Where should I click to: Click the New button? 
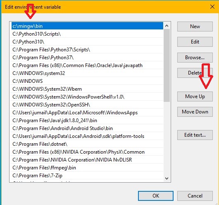click(195, 27)
